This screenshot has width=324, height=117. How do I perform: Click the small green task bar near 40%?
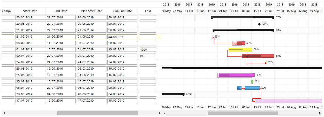(252, 81)
